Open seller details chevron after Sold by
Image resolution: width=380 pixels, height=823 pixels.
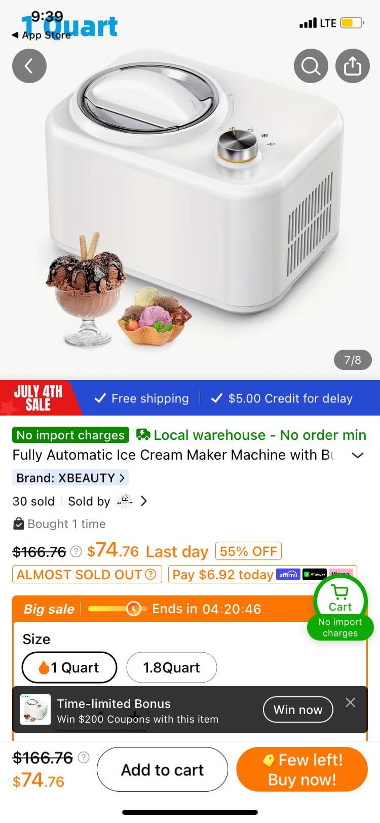click(x=144, y=501)
